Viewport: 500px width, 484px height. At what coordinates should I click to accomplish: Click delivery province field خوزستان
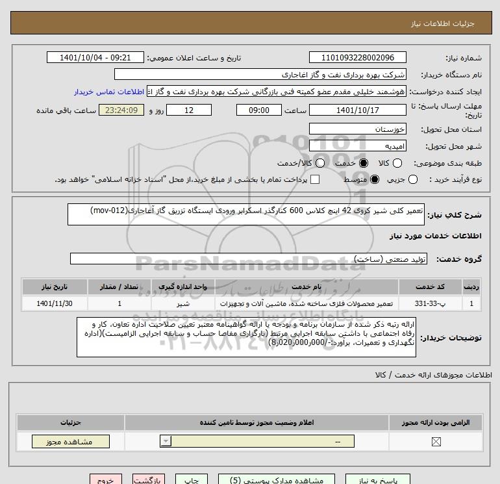tap(357, 129)
